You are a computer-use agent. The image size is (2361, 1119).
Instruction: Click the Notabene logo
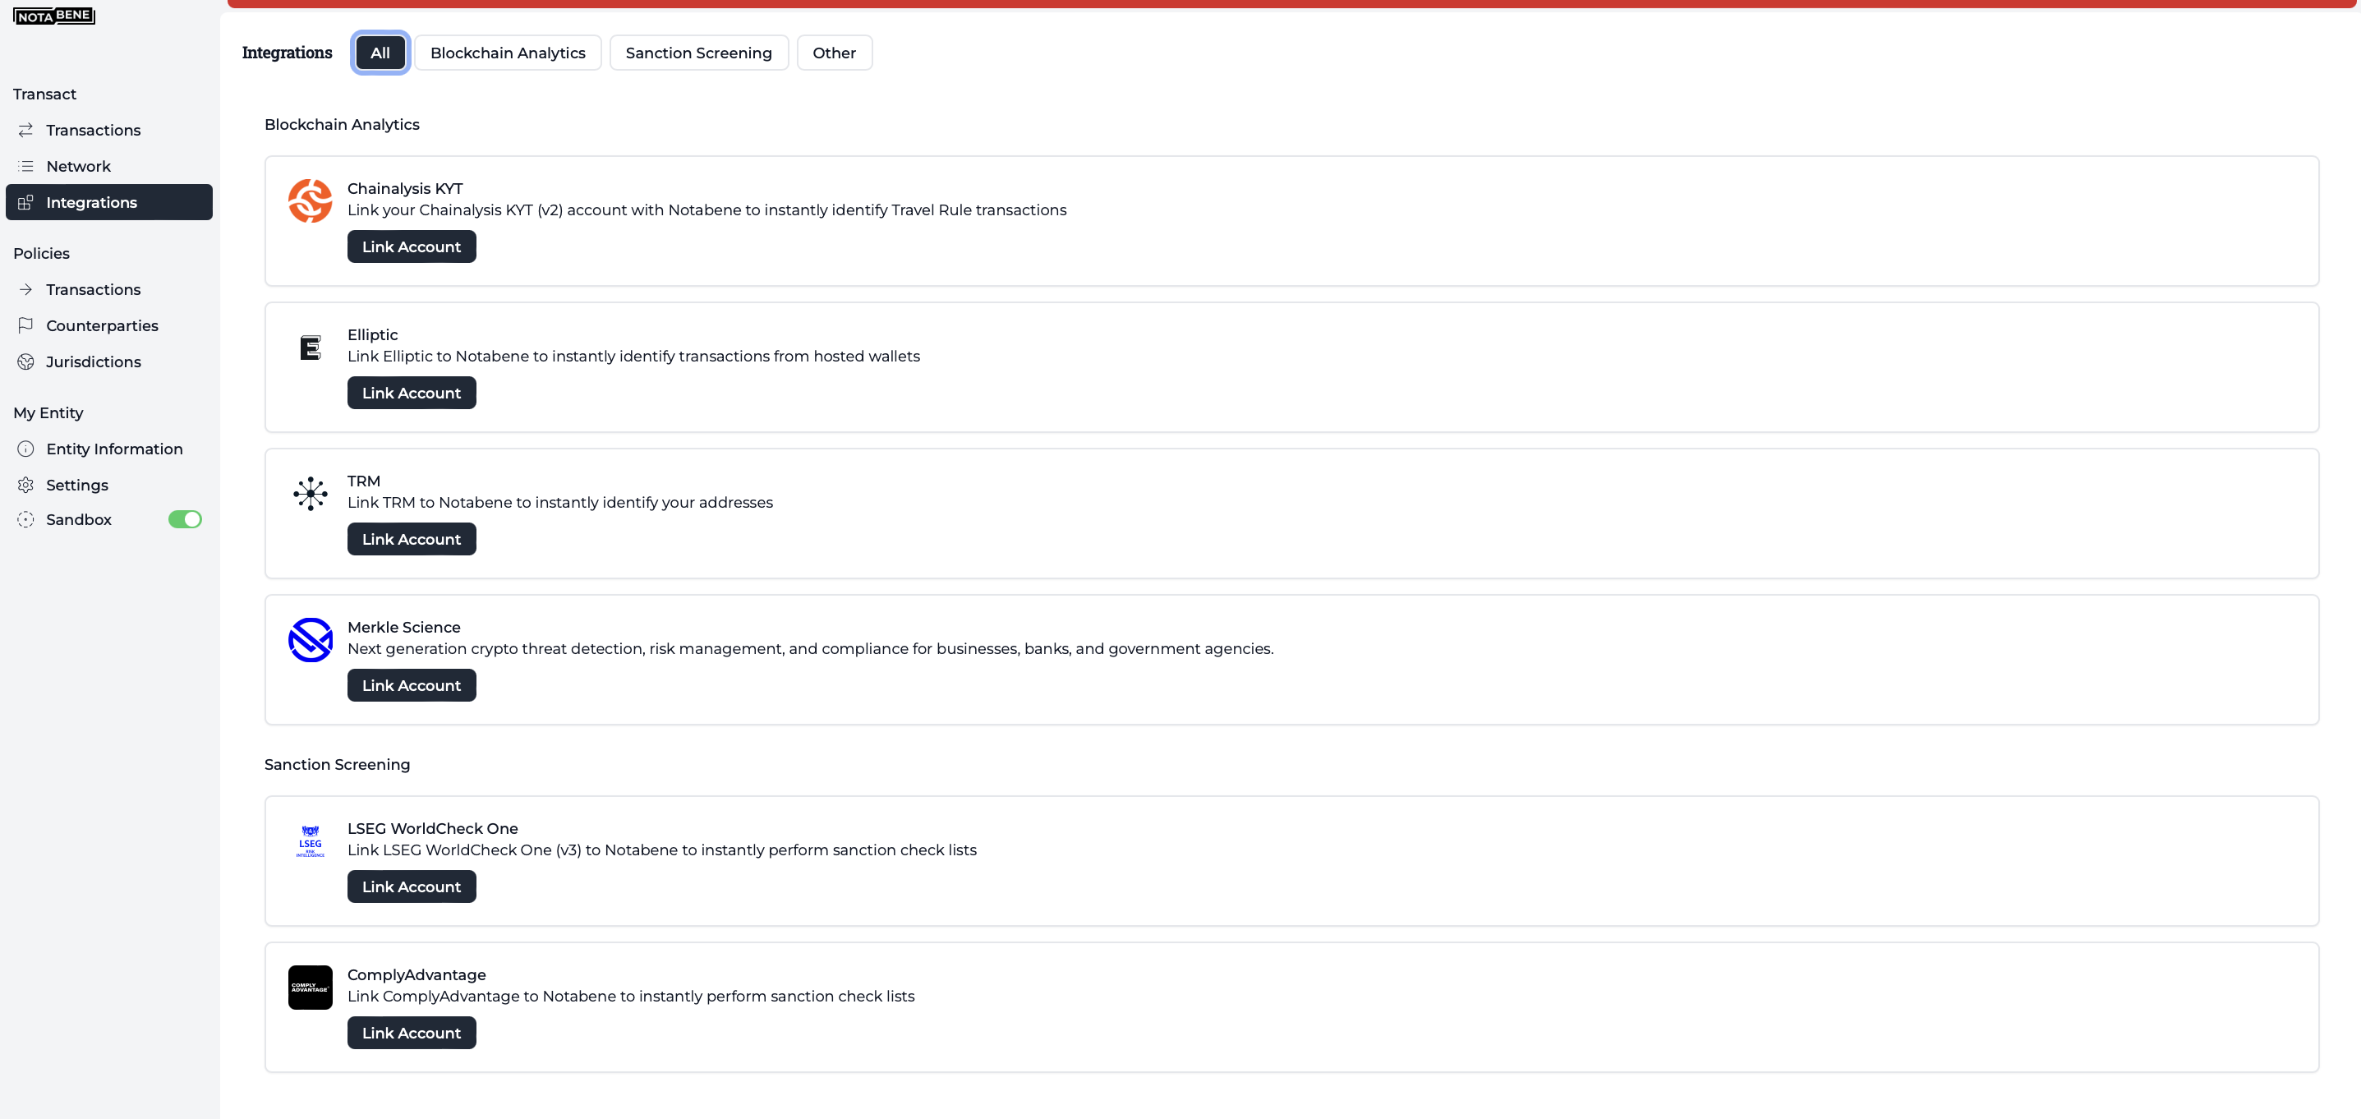tap(54, 16)
